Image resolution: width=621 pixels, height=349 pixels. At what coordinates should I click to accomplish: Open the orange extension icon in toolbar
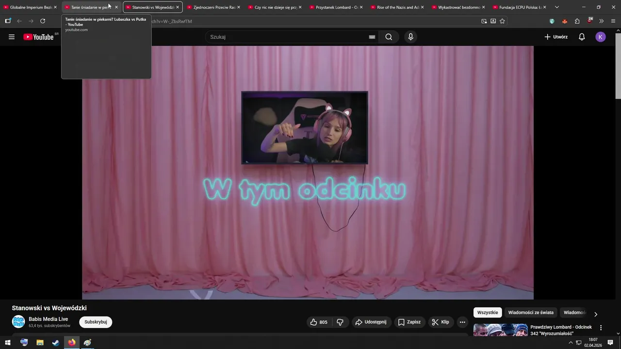coord(564,21)
